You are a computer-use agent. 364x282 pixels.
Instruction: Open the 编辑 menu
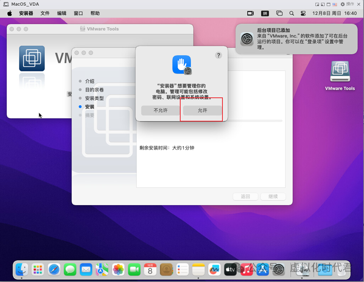tap(62, 13)
